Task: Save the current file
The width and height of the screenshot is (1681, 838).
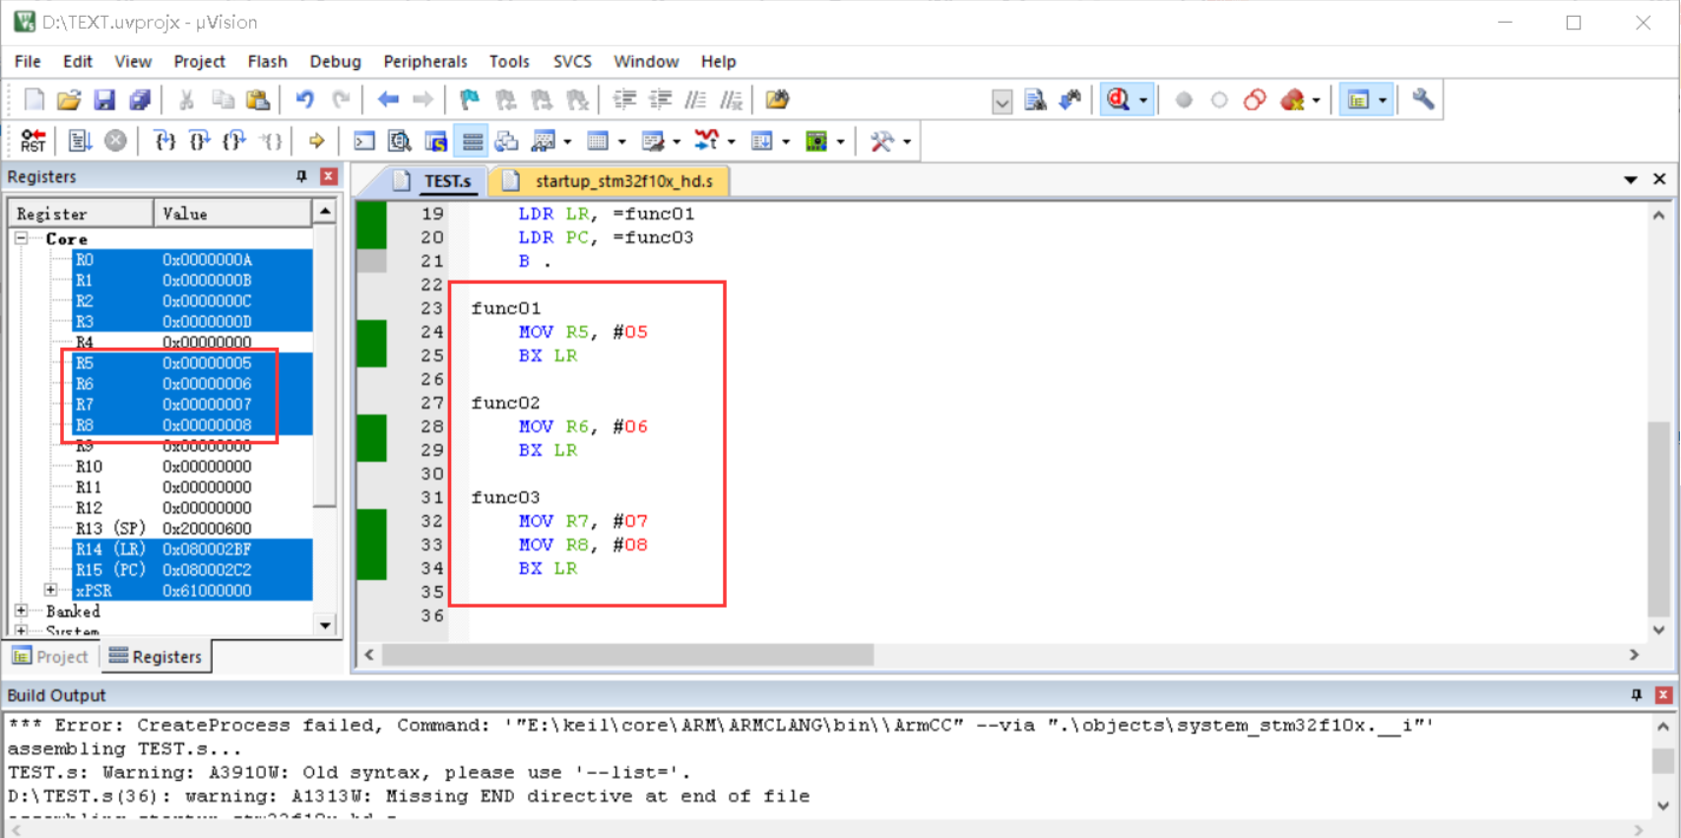Action: point(104,99)
